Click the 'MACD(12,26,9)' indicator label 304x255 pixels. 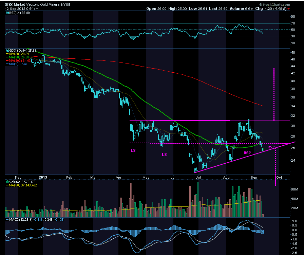[21, 220]
